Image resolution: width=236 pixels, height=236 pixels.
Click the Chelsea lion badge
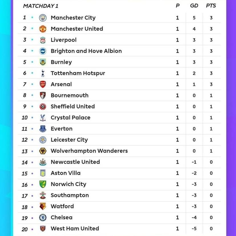point(43,217)
